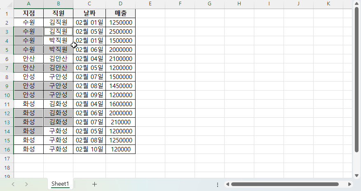Viewport: 361px width, 191px height.
Task: Click the '02월 07일' cell in row 8
Action: pos(89,77)
